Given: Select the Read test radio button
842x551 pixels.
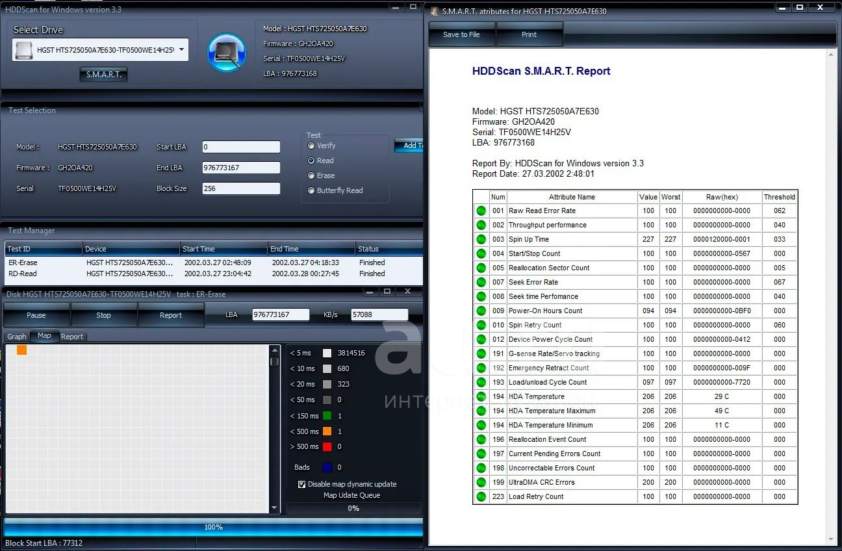Looking at the screenshot, I should click(x=311, y=160).
